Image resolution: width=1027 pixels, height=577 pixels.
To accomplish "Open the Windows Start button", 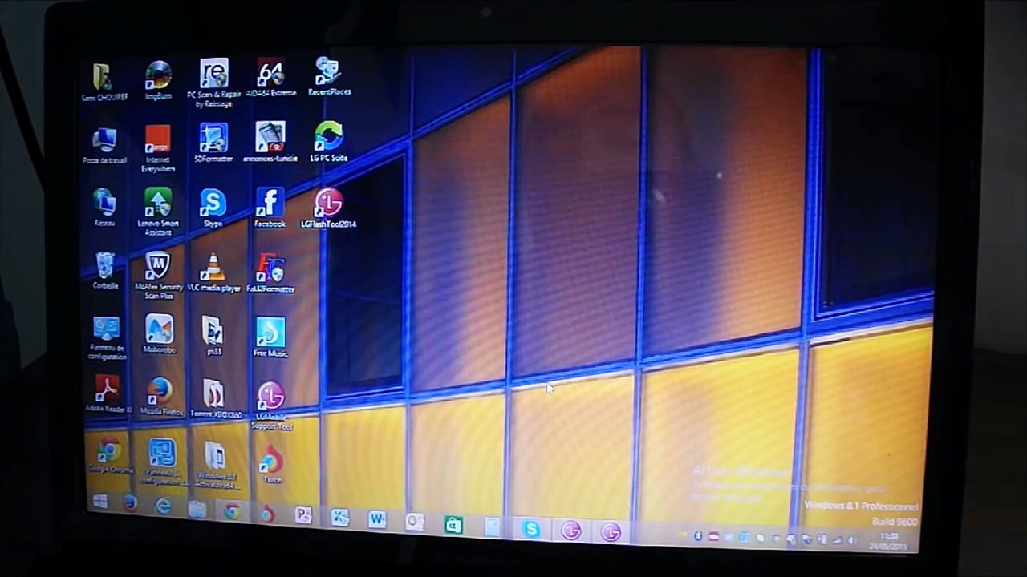I will pos(100,502).
